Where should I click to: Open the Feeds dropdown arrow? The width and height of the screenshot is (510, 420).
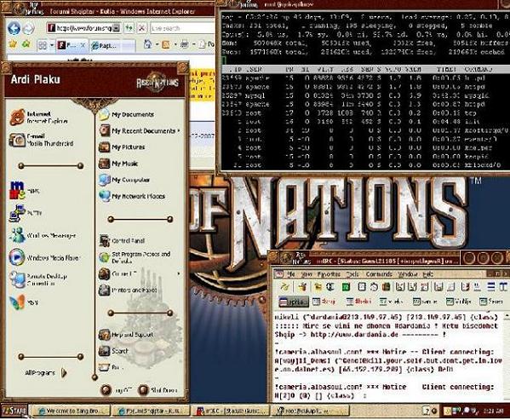click(x=175, y=44)
